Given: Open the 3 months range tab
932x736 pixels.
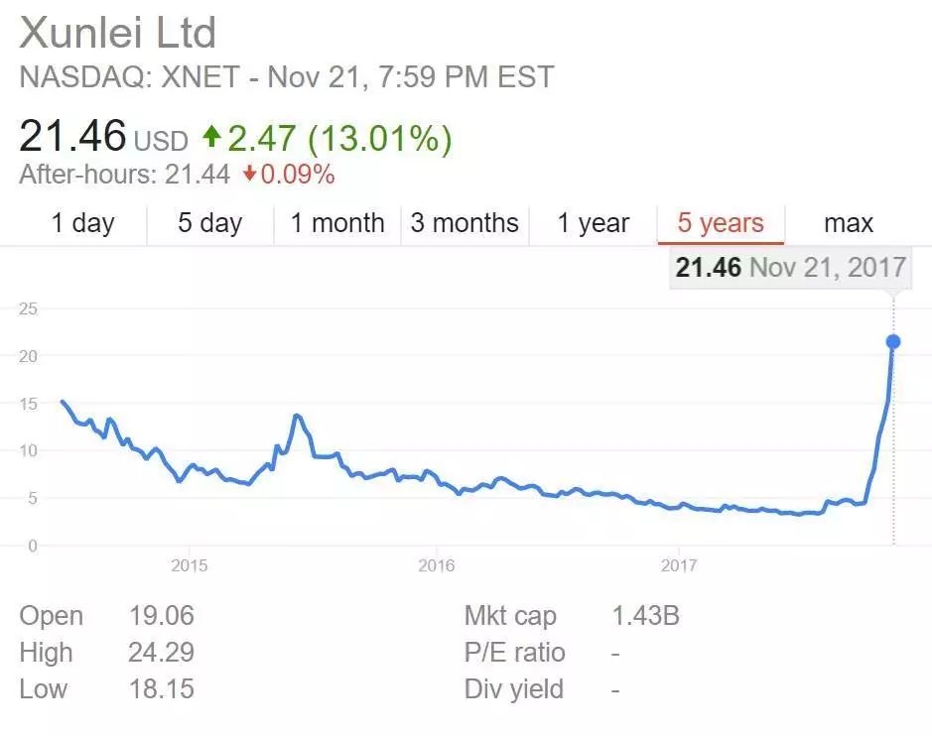Looking at the screenshot, I should 465,223.
